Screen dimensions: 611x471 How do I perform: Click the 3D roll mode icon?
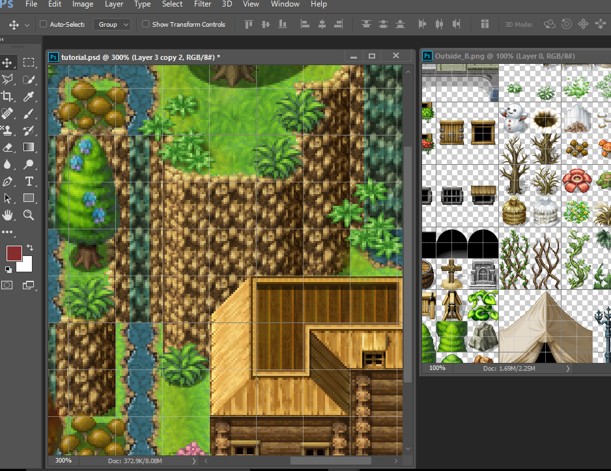tap(567, 24)
